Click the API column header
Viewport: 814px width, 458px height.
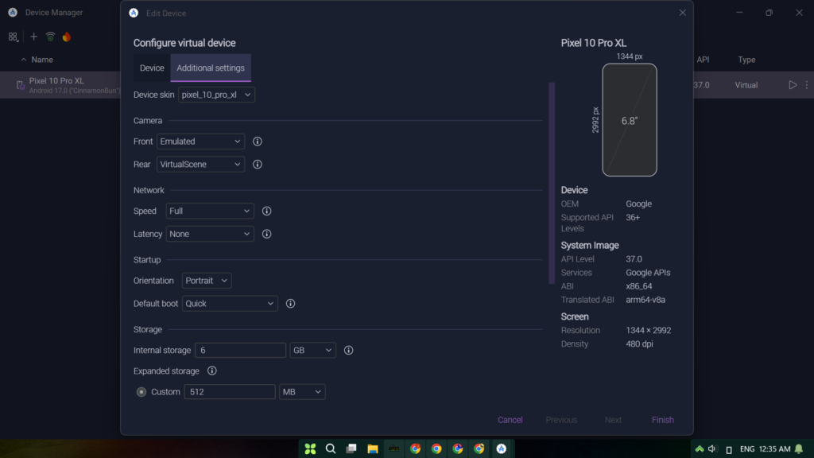coord(703,60)
